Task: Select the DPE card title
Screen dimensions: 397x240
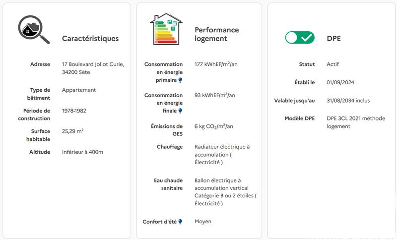Action: click(334, 38)
